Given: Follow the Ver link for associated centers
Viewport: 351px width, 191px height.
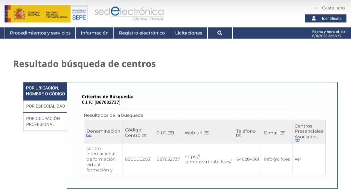Looking at the screenshot, I should 298,159.
